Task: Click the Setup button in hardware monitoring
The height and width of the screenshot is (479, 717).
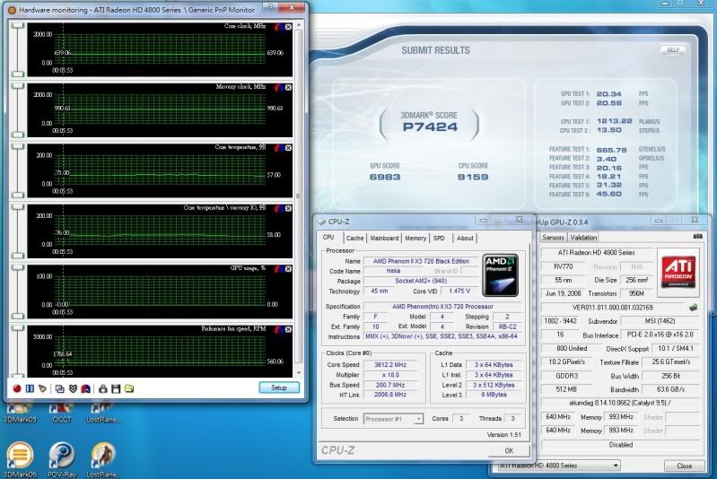Action: 279,388
